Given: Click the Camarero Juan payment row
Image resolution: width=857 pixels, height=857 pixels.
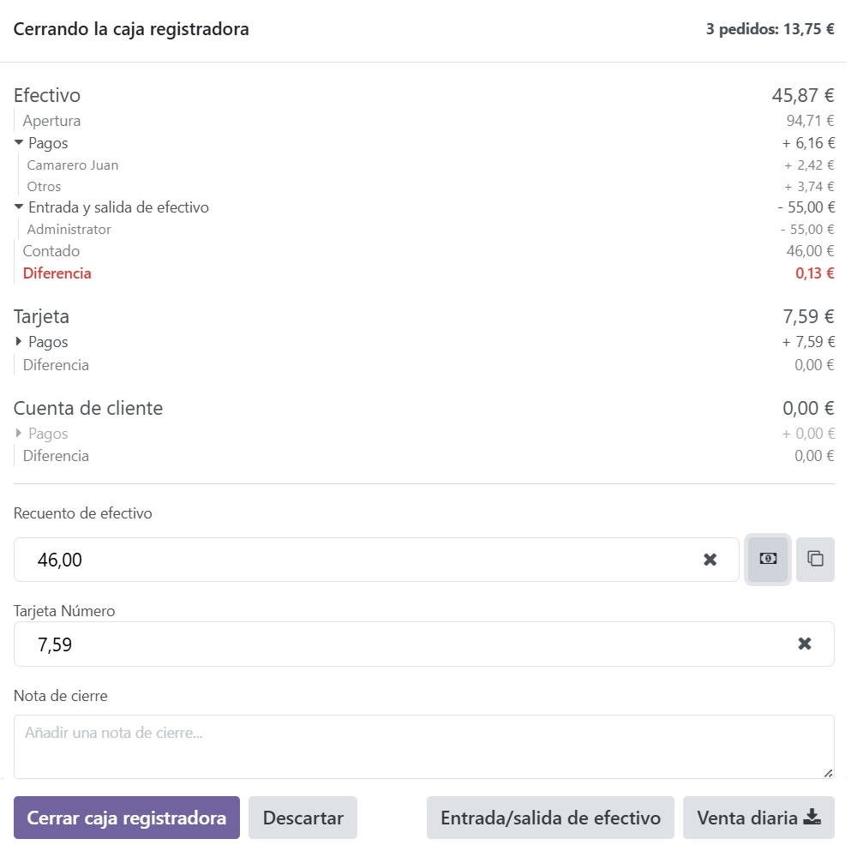Looking at the screenshot, I should point(73,165).
